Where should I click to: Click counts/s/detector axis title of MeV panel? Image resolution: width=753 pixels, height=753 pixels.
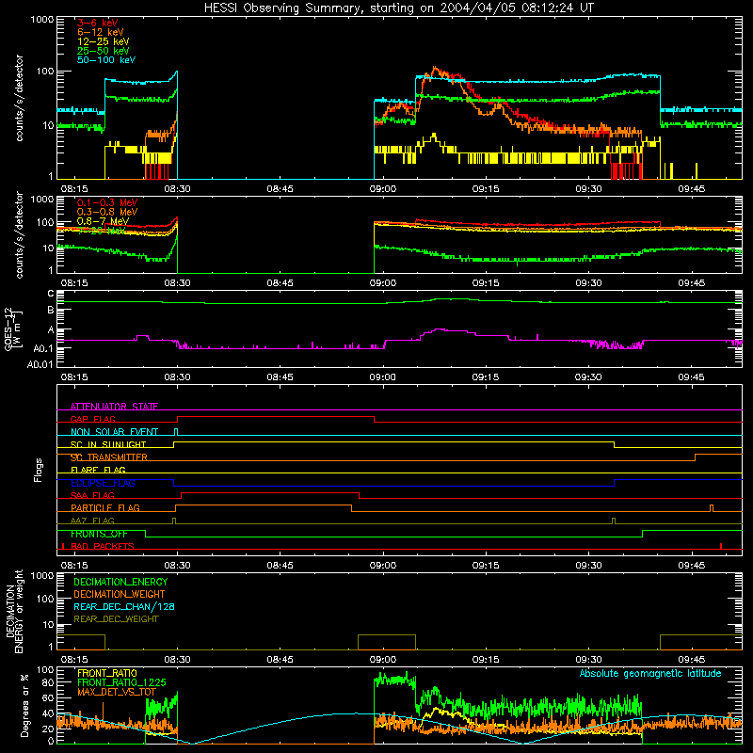point(19,234)
